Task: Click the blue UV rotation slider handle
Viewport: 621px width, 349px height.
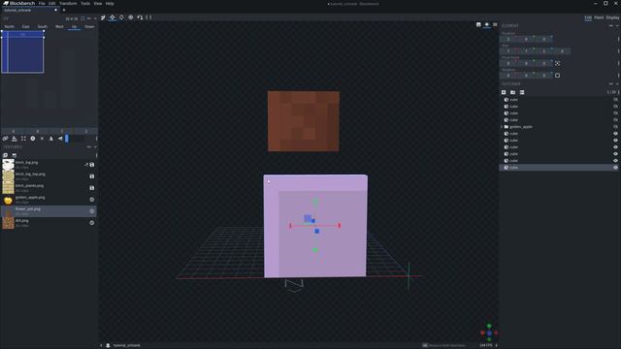Action: [67, 139]
